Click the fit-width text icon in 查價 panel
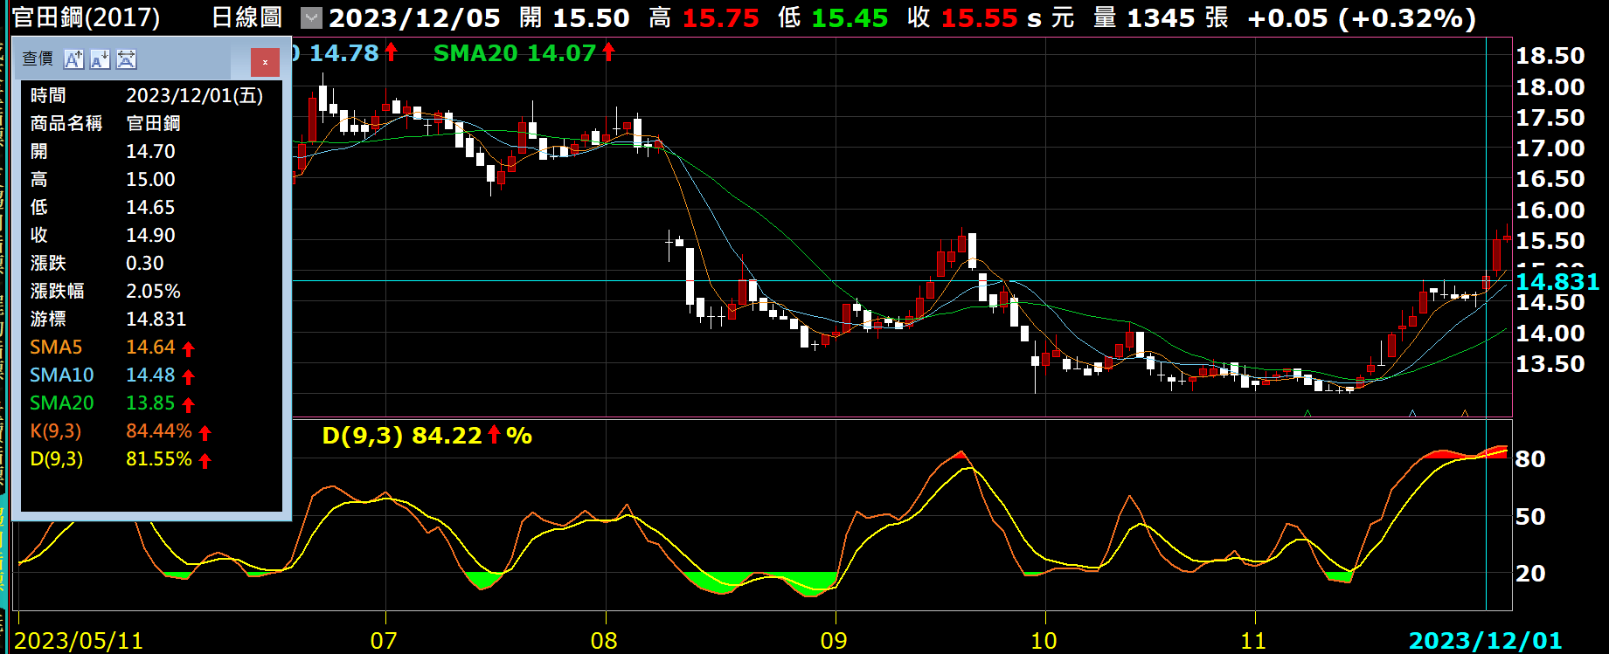The image size is (1609, 654). point(127,59)
